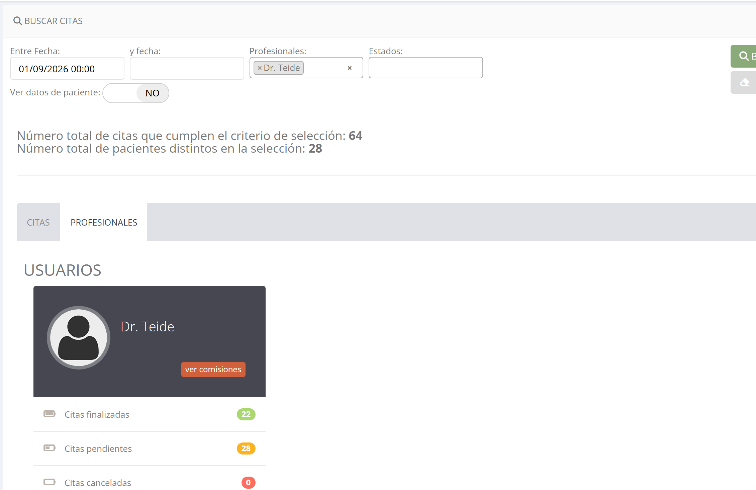This screenshot has height=490, width=756.
Task: Toggle the Ver datos de paciente switch
Action: pos(136,93)
